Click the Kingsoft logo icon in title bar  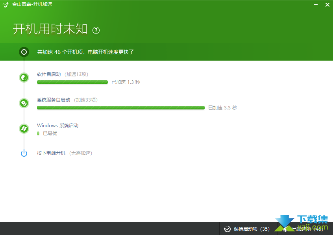pyautogui.click(x=6, y=4)
